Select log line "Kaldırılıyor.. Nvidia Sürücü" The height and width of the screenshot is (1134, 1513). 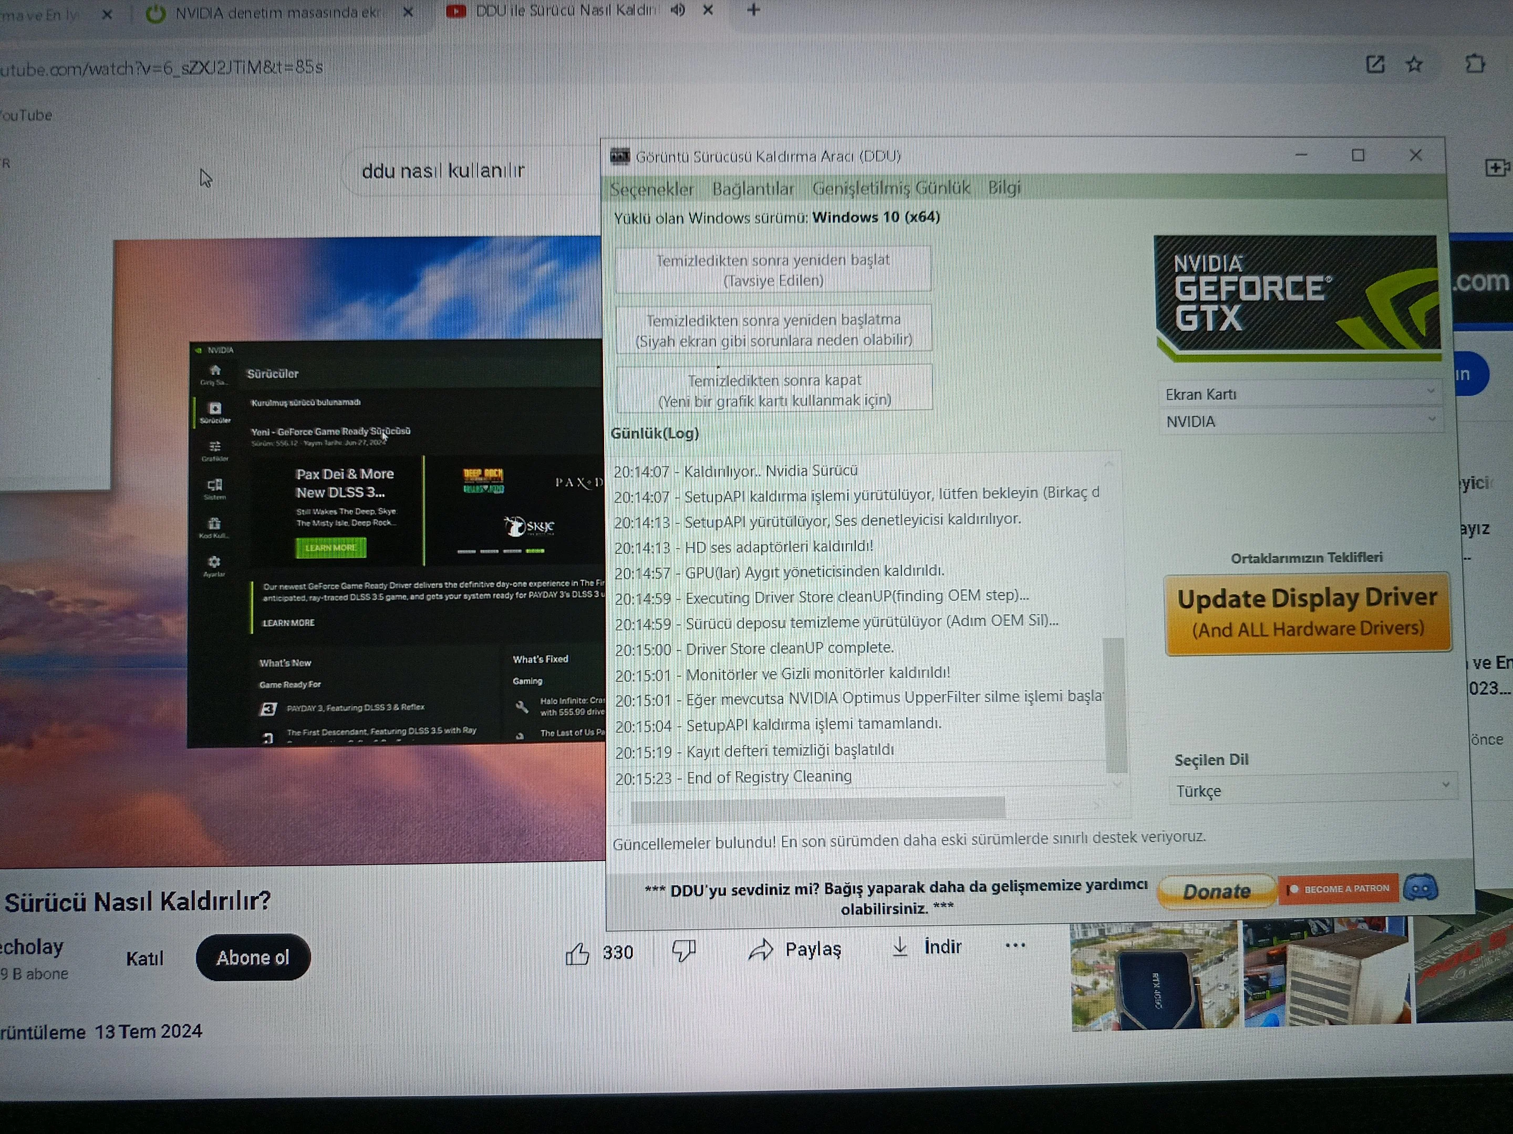pos(735,470)
